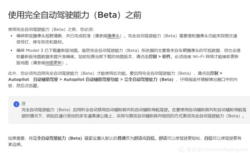This screenshot has width=250, height=153.
Task: Click bold 完全自动驾驶能力 (Beta) 设定 text
Action: coord(63,138)
